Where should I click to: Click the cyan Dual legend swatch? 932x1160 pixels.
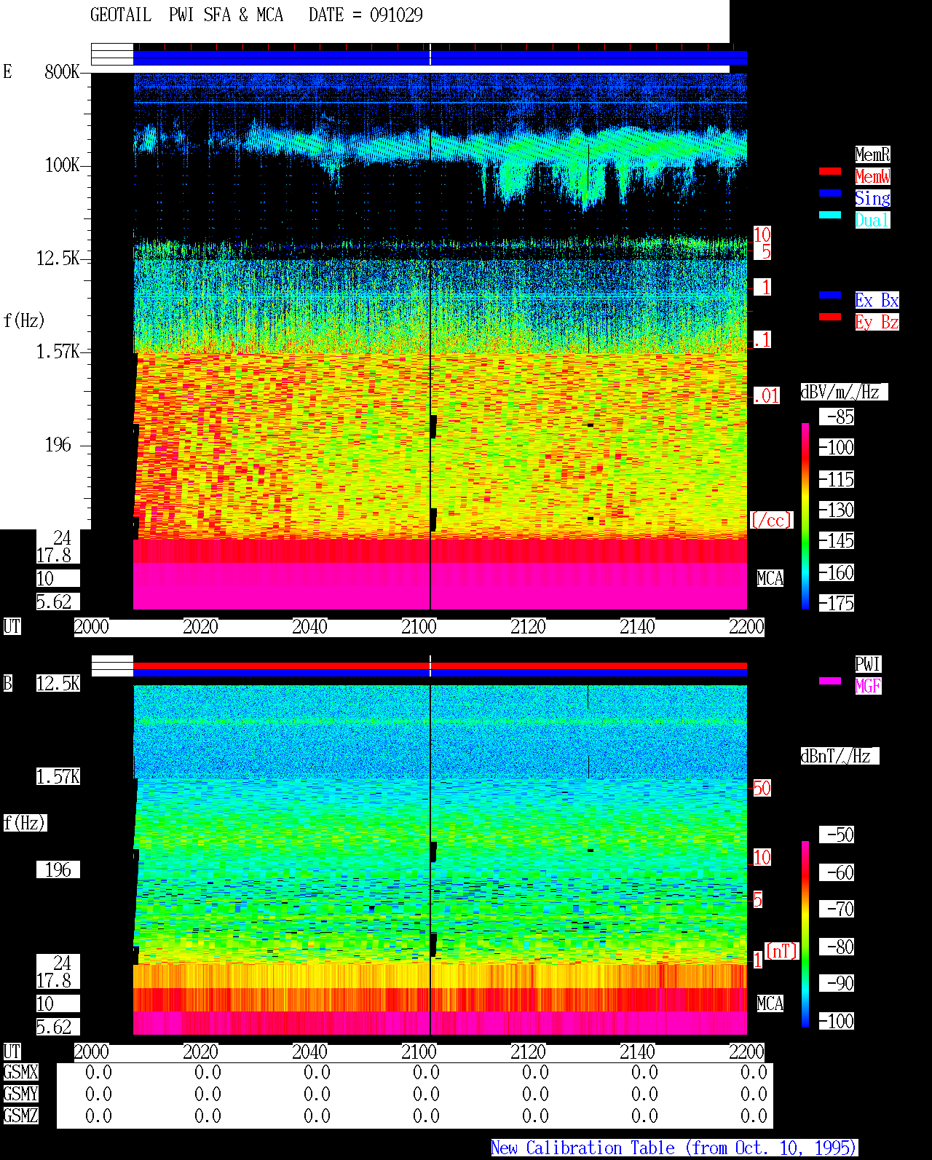(830, 215)
